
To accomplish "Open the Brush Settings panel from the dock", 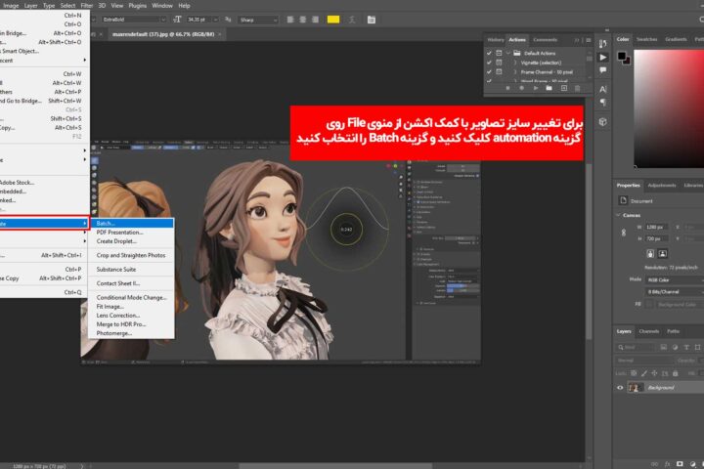I will point(603,44).
